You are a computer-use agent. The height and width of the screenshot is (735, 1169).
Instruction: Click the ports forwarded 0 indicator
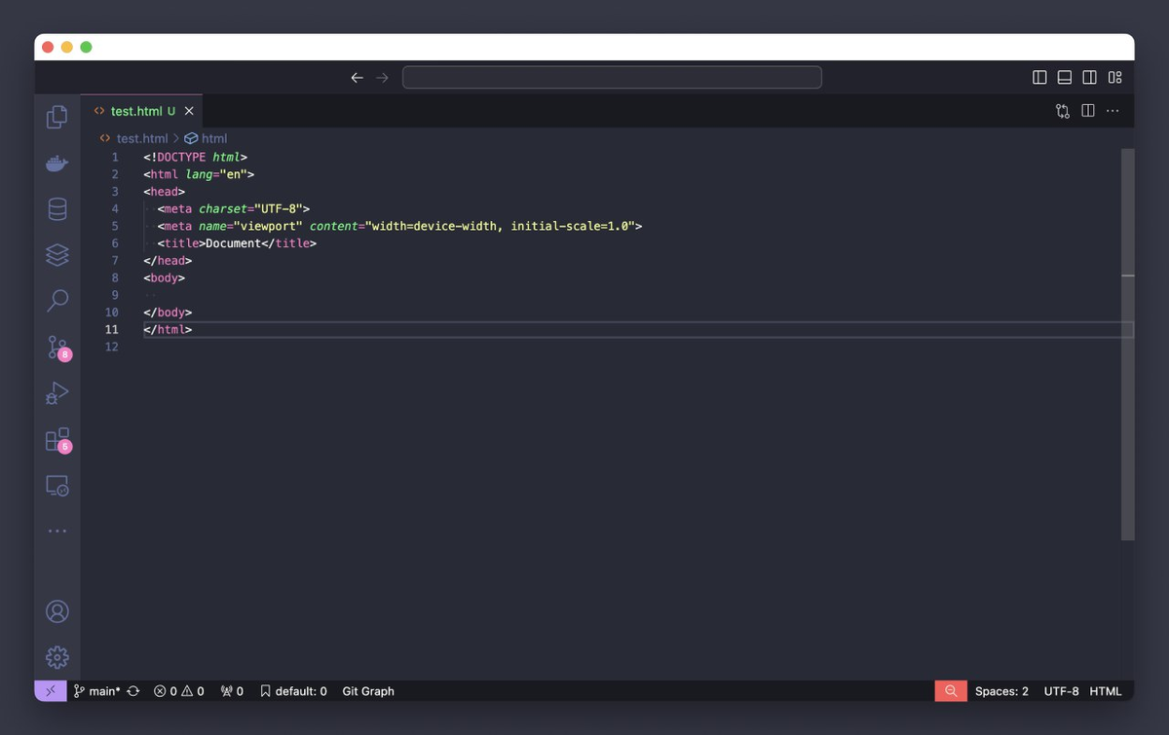pos(232,691)
